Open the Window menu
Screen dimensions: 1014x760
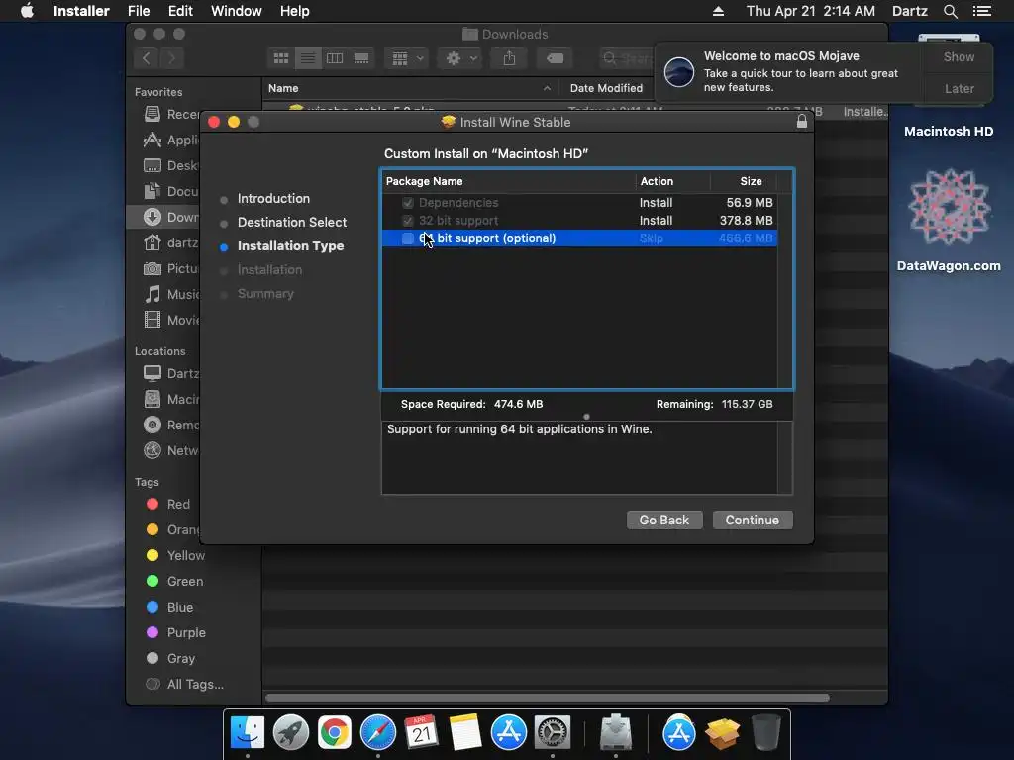tap(236, 11)
